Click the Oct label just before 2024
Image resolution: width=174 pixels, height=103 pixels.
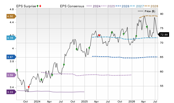[25, 101]
